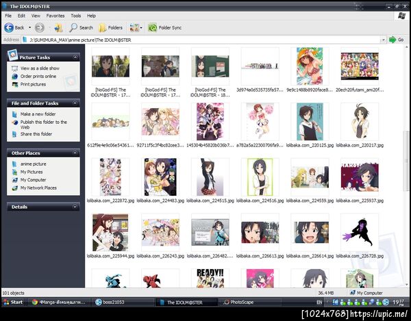Open My Pictures from Other Places
This screenshot has width=411, height=321.
click(32, 172)
